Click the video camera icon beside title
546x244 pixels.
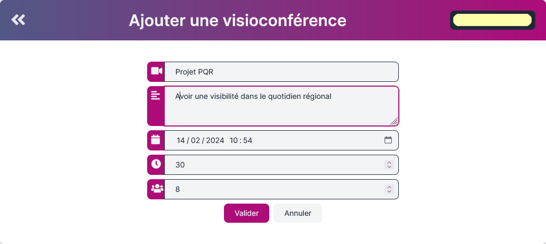click(x=156, y=71)
